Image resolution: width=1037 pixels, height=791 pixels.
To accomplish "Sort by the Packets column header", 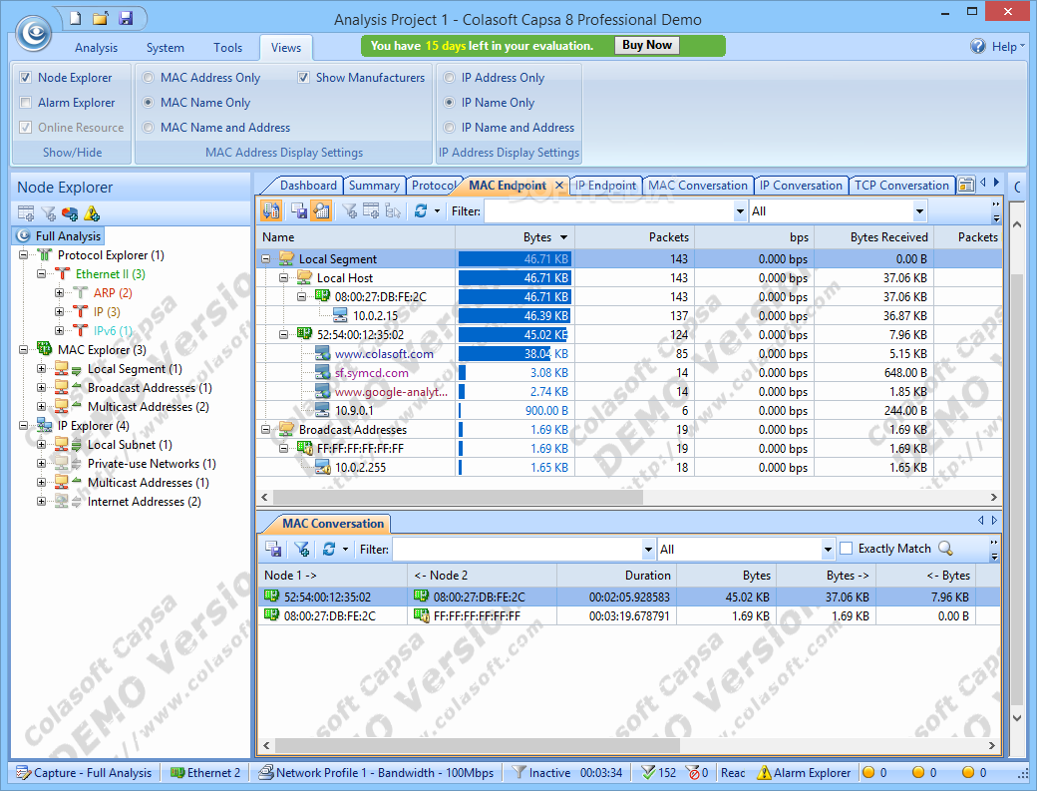I will (635, 236).
